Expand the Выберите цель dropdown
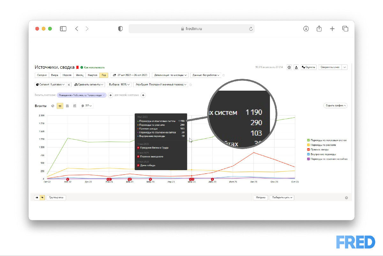383x256 pixels. click(282, 198)
